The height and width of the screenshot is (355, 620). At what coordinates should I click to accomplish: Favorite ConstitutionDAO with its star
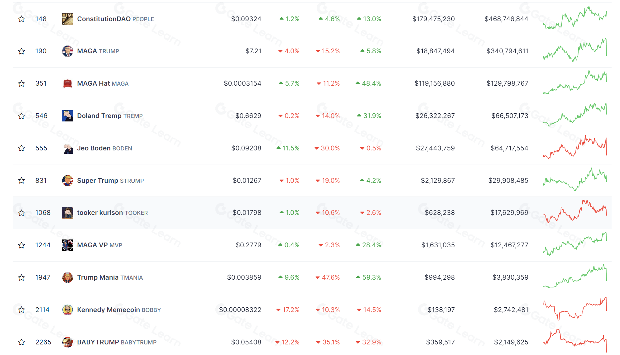pos(22,19)
